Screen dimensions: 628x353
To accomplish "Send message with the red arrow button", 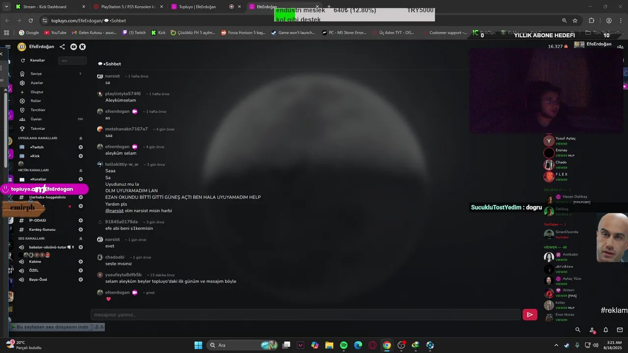I will tap(530, 315).
